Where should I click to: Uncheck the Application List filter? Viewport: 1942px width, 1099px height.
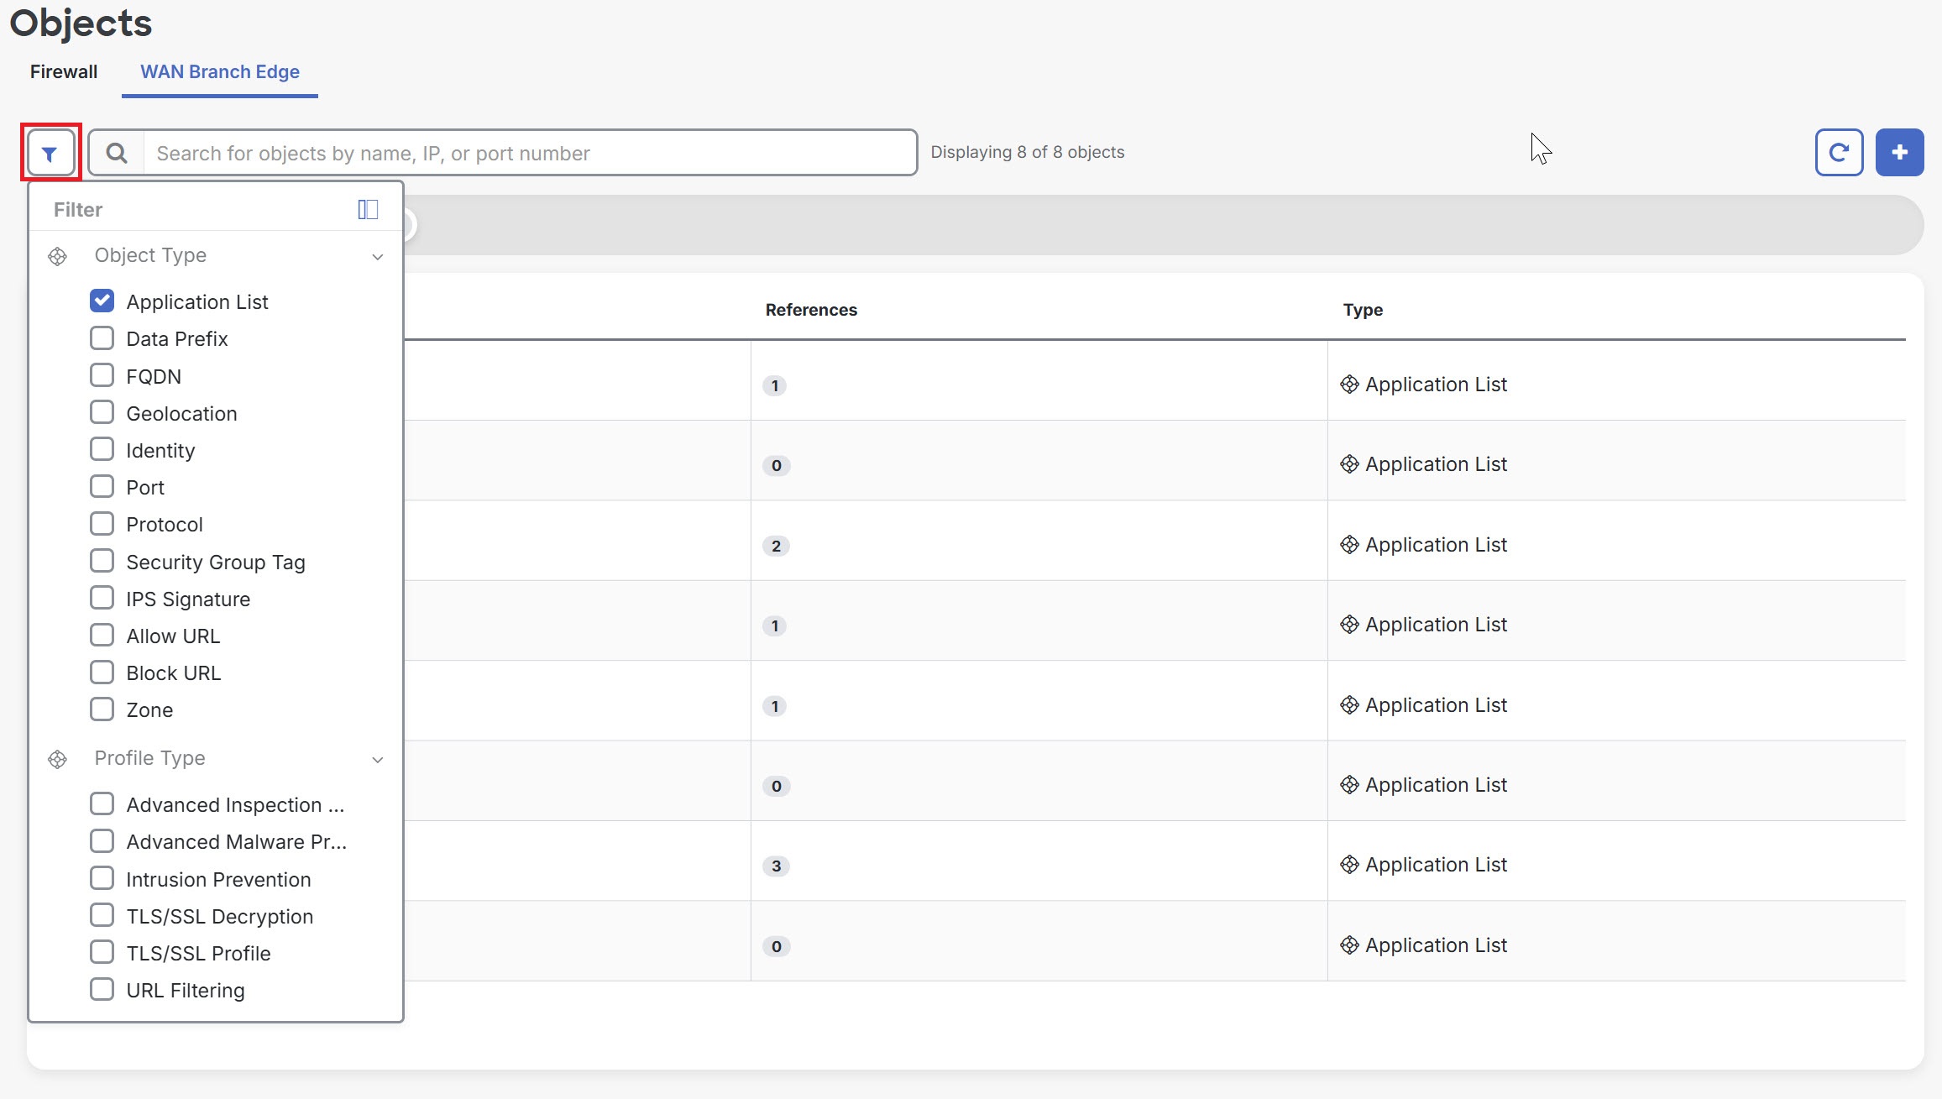pyautogui.click(x=102, y=301)
